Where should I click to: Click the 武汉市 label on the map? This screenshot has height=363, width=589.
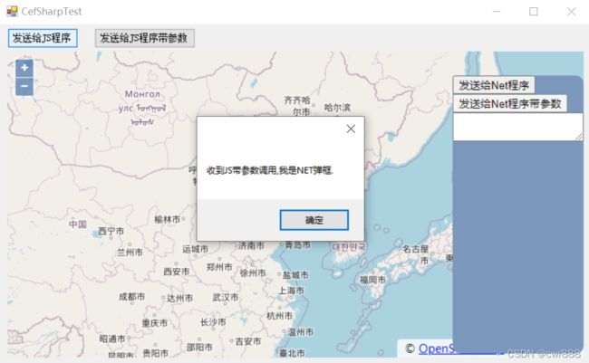(x=226, y=297)
